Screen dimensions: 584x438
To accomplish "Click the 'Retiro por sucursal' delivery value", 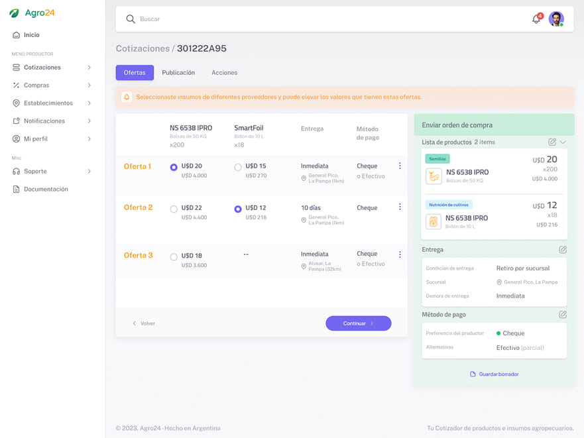I will (523, 268).
